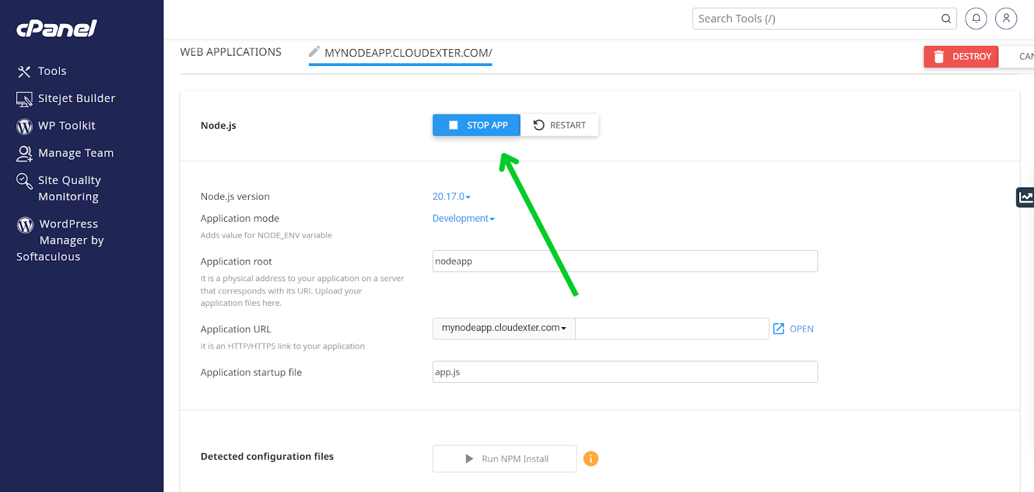Click the search magnifier icon
Screen dimensions: 1034x492
tap(945, 19)
